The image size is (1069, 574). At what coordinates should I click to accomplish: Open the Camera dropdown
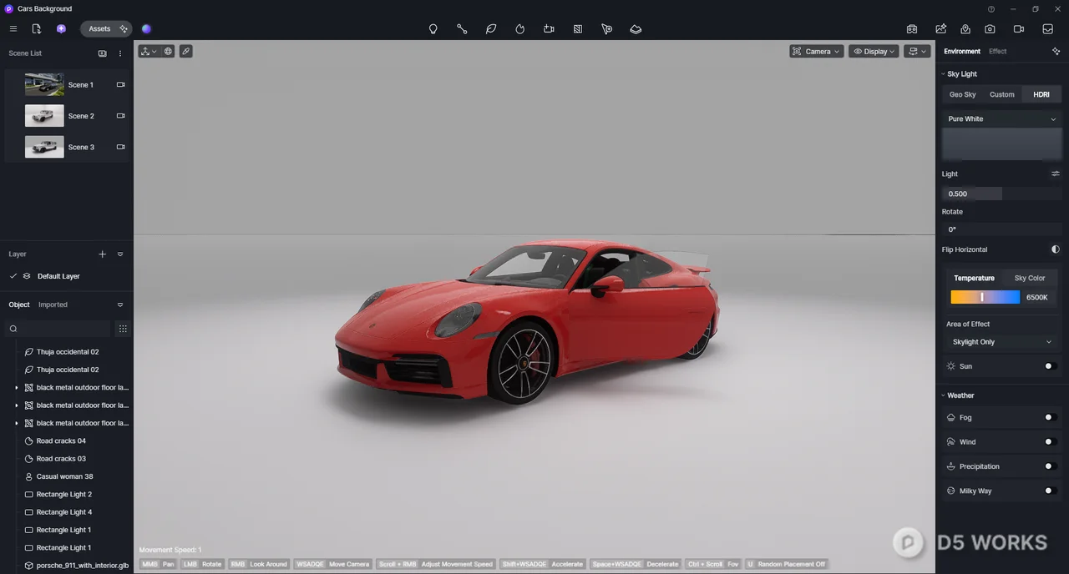point(816,51)
